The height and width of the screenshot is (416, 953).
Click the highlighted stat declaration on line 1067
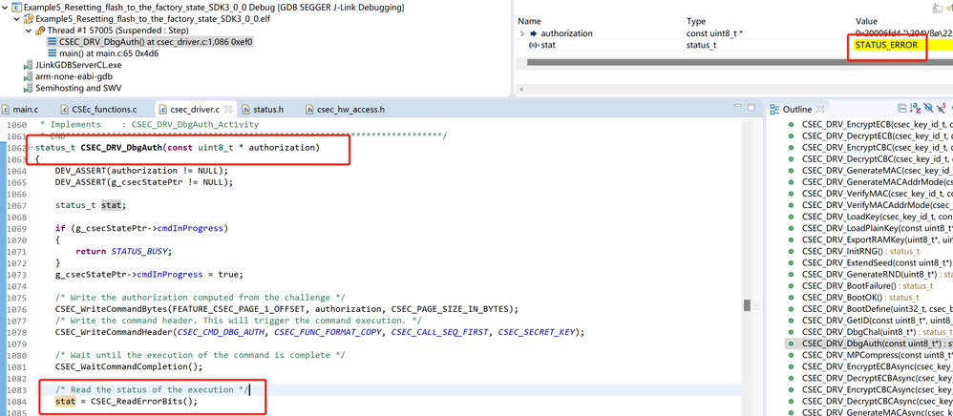click(x=111, y=205)
